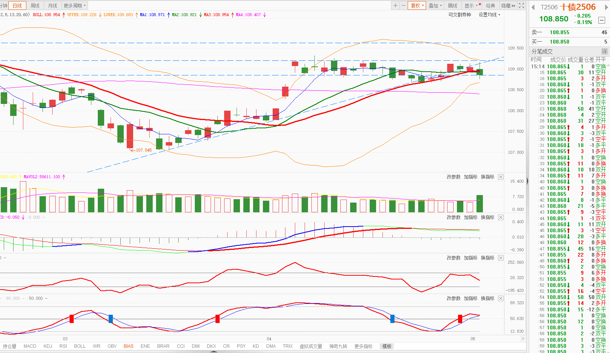This screenshot has height=353, width=610.
Task: Select 虚拟成交量 indicator tab
Action: point(311,346)
